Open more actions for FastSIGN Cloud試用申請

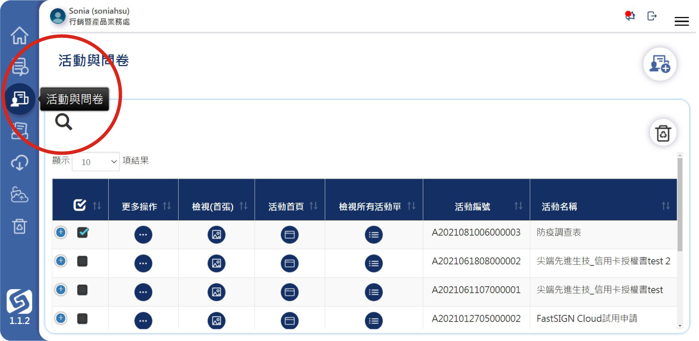point(143,321)
